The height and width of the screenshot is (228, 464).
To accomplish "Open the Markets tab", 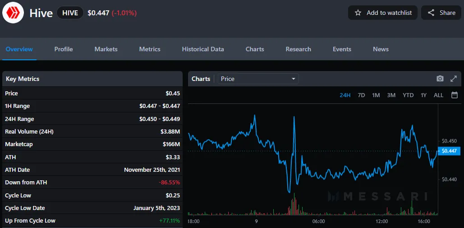I will pyautogui.click(x=106, y=49).
